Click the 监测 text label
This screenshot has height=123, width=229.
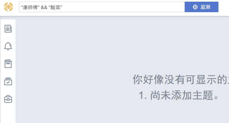205,7
